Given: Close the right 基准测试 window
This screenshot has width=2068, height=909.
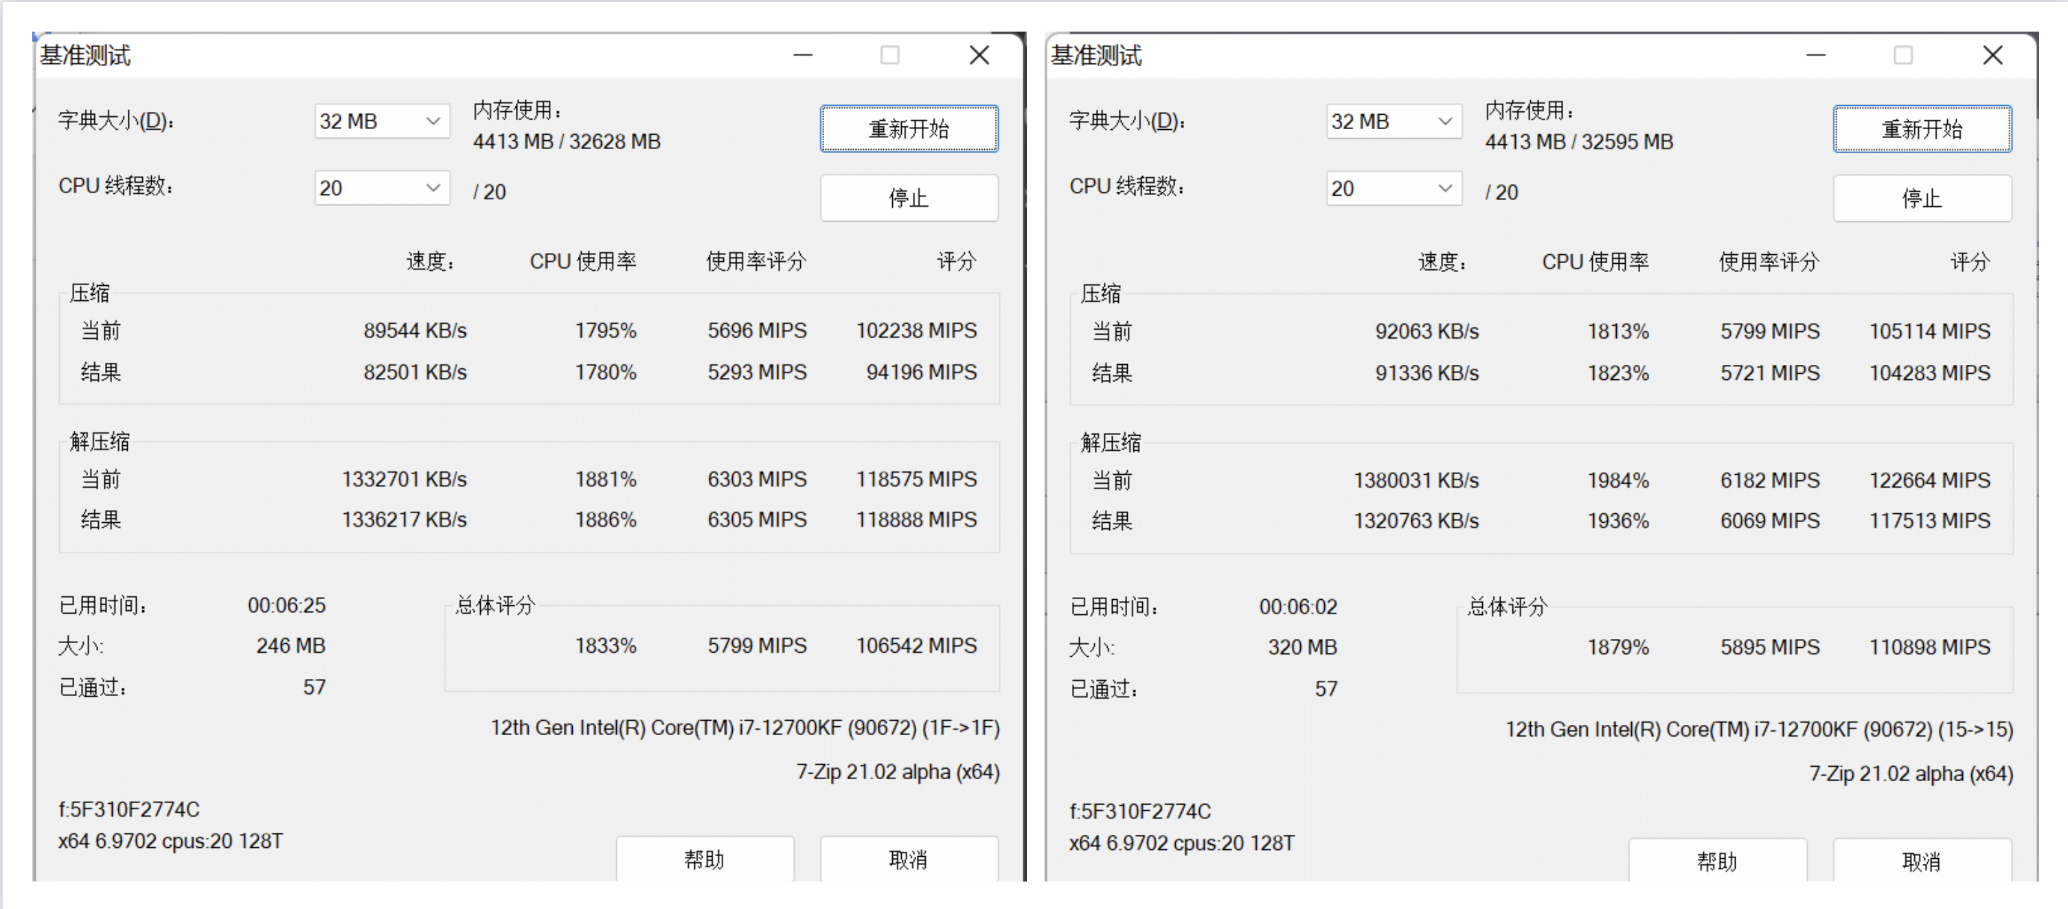Looking at the screenshot, I should point(1992,54).
